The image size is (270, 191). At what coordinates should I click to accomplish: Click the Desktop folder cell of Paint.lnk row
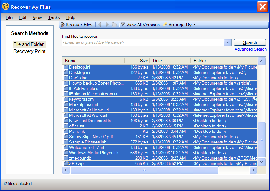click(224, 131)
